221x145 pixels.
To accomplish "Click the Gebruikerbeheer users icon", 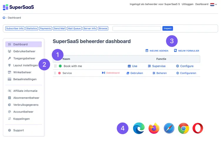I will [9, 51].
